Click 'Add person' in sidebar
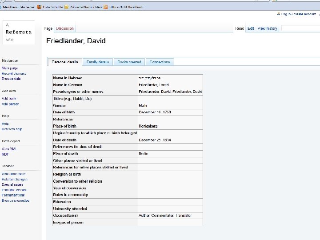This screenshot has width=320, height=240. (x=10, y=104)
